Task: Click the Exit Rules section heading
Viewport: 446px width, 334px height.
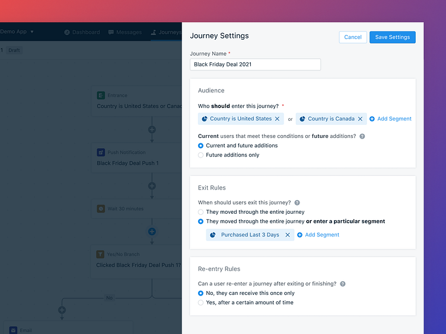Action: [x=212, y=188]
